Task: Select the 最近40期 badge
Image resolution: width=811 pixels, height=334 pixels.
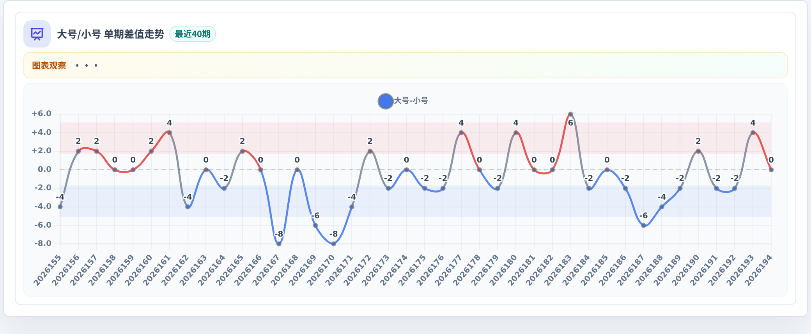Action: pos(193,34)
